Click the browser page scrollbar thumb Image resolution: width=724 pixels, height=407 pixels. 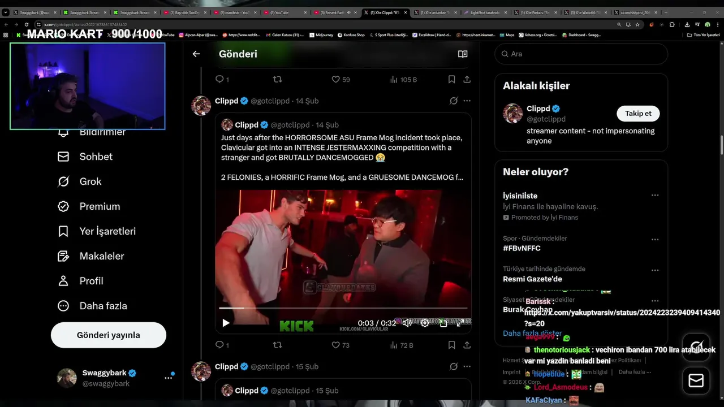click(x=722, y=145)
